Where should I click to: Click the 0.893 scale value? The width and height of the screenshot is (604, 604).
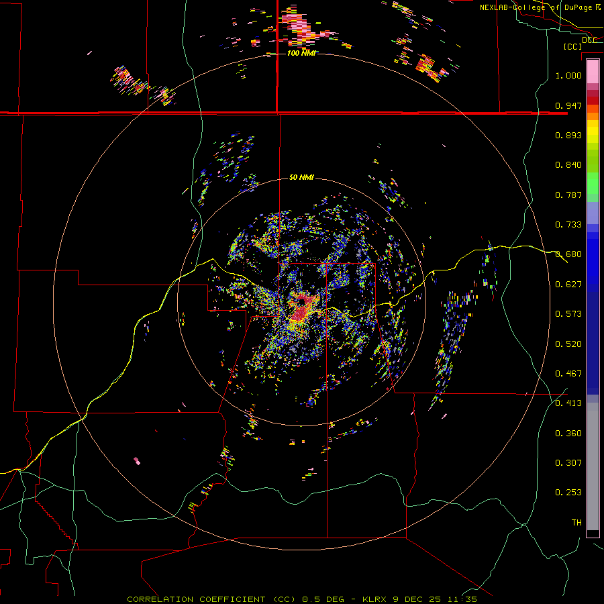pos(568,135)
